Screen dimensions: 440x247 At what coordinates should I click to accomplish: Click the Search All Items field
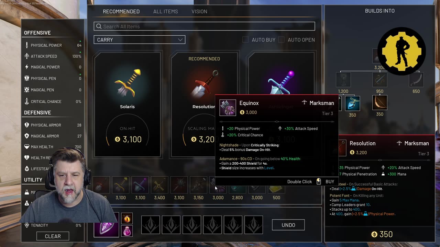(204, 26)
